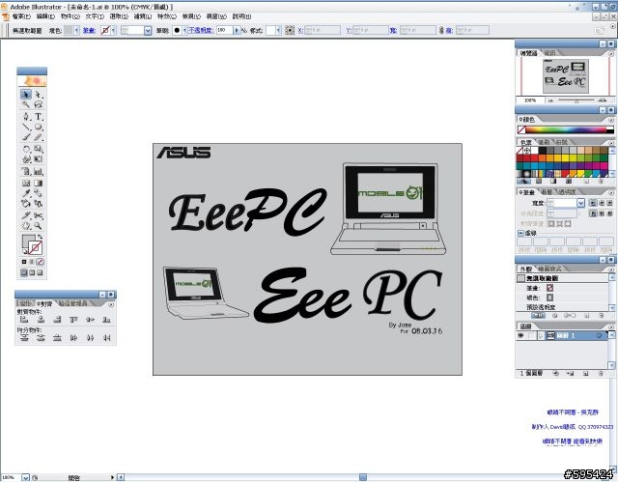Screen dimensions: 618x482
Task: Select the Eyedropper tool
Action: click(26, 193)
